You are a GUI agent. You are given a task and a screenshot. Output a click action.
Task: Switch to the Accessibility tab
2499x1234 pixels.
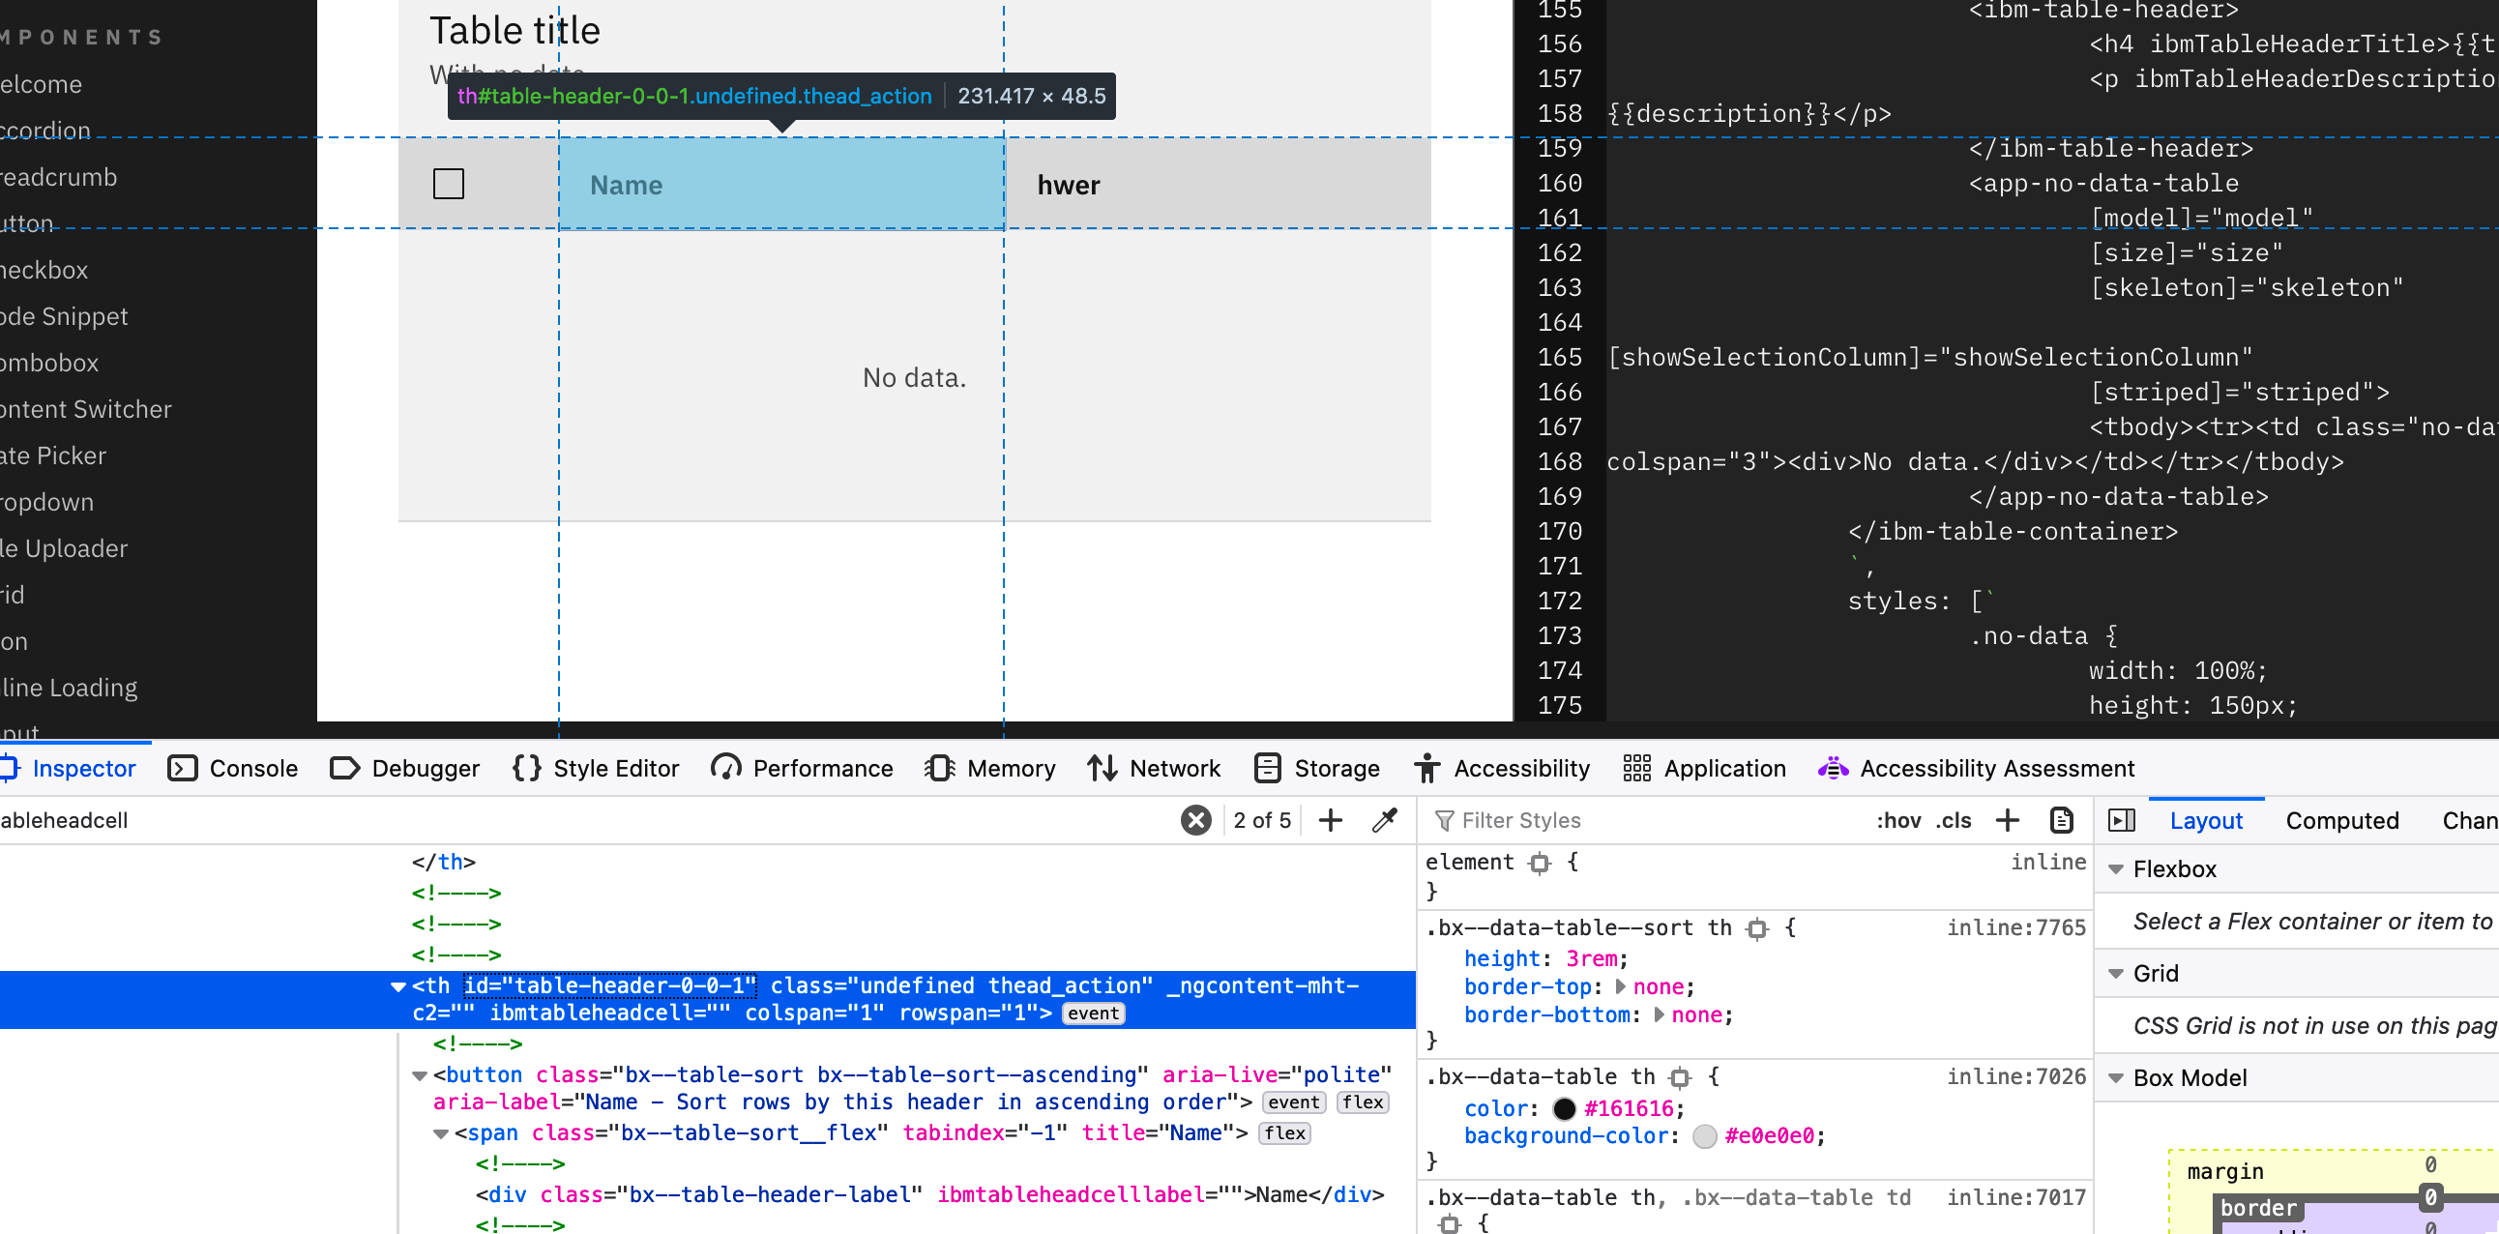(1502, 768)
